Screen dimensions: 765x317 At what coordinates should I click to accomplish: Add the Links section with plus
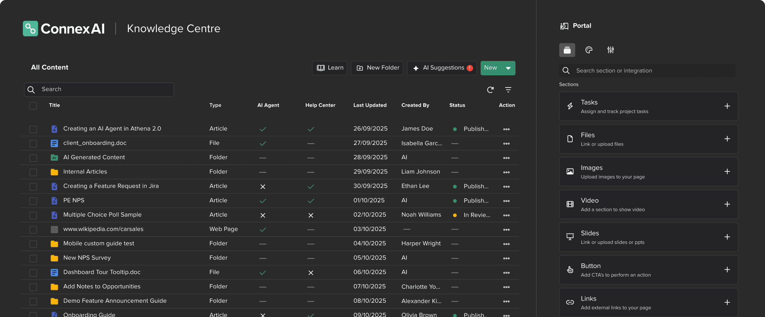[727, 302]
